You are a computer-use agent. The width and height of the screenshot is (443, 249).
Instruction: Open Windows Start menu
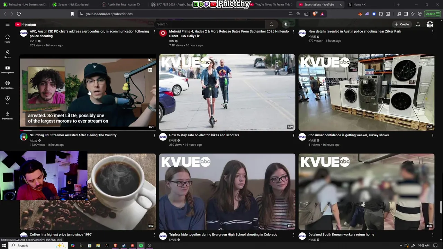click(x=4, y=246)
